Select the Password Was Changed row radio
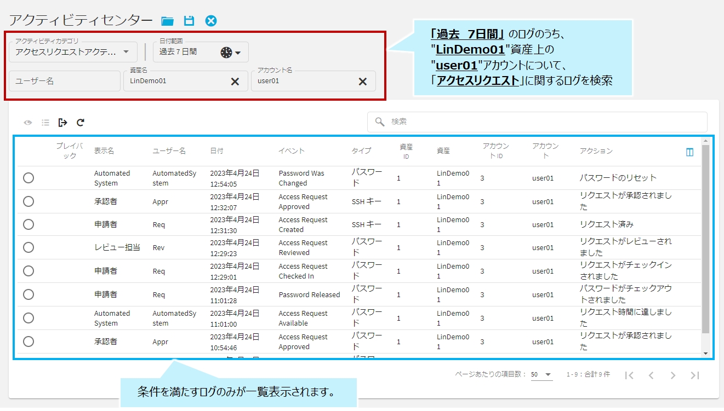Screen dimensions: 724x411 (28, 178)
